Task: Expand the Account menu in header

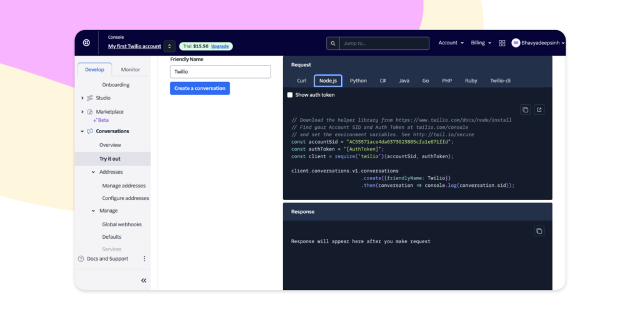Action: pyautogui.click(x=451, y=43)
